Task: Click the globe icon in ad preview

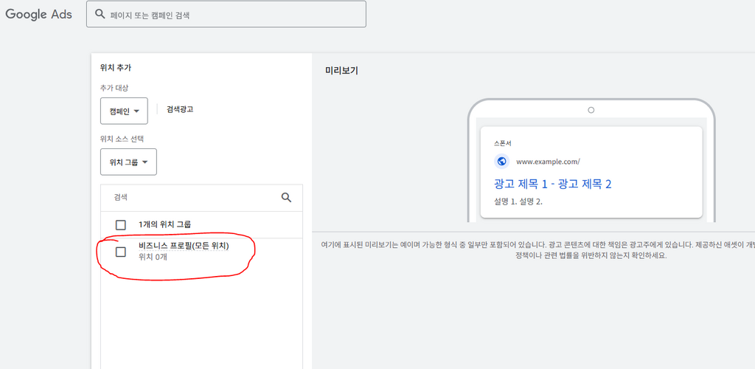Action: tap(501, 162)
